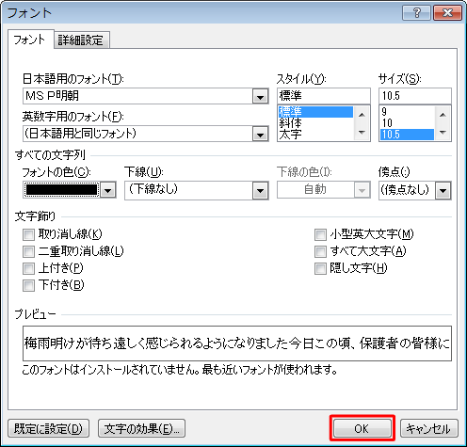Enable the 二重取り消し線 checkbox
This screenshot has height=447, width=467.
point(28,251)
